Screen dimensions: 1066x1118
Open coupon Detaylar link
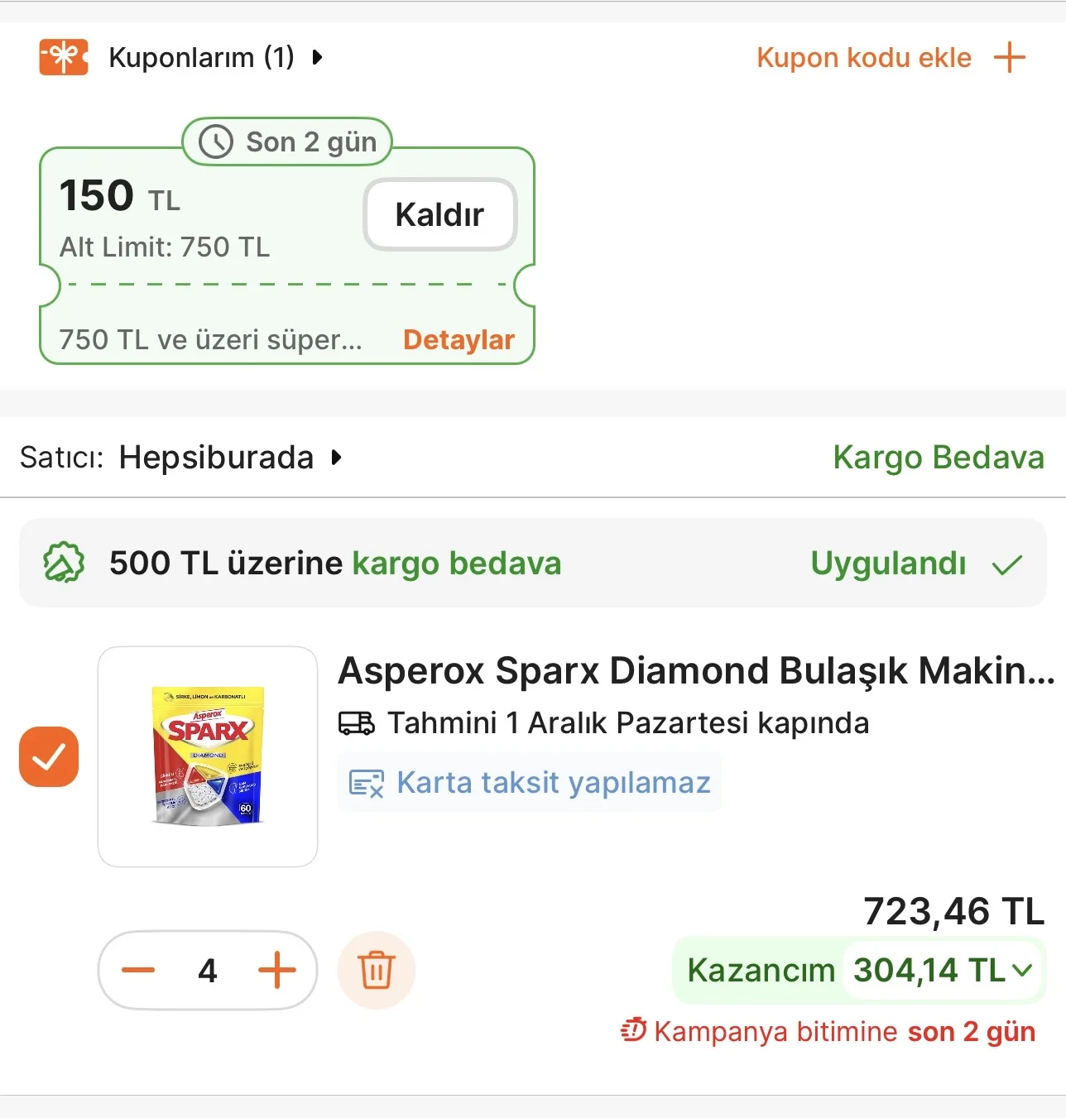point(459,340)
